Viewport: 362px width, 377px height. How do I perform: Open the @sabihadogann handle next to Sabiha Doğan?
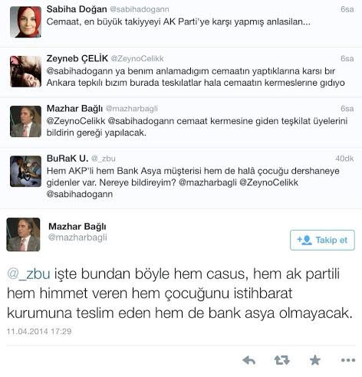point(140,9)
